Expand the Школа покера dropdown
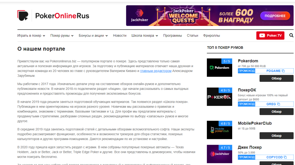The height and width of the screenshot is (165, 295). point(145,36)
